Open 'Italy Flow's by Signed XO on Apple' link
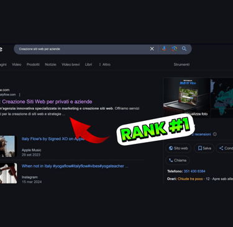 coord(53,139)
